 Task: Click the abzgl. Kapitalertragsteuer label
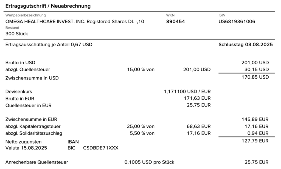point(33,126)
